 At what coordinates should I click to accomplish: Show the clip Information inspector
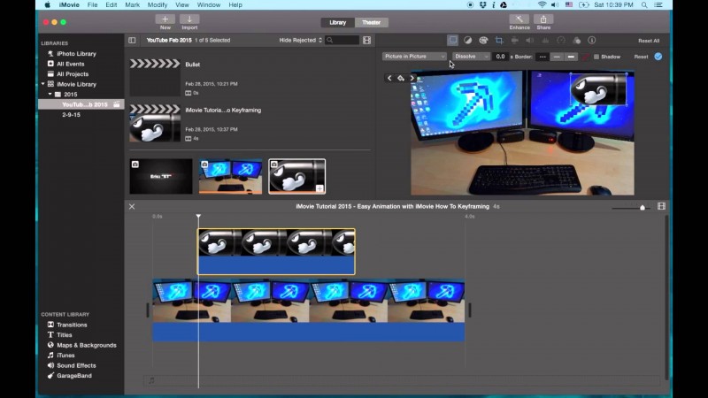tap(591, 40)
